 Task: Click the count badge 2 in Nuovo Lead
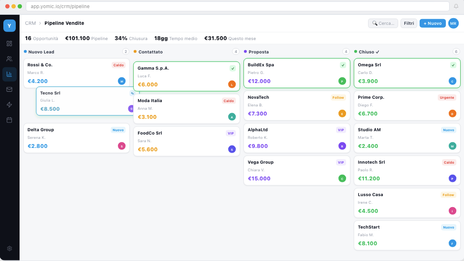click(x=126, y=52)
